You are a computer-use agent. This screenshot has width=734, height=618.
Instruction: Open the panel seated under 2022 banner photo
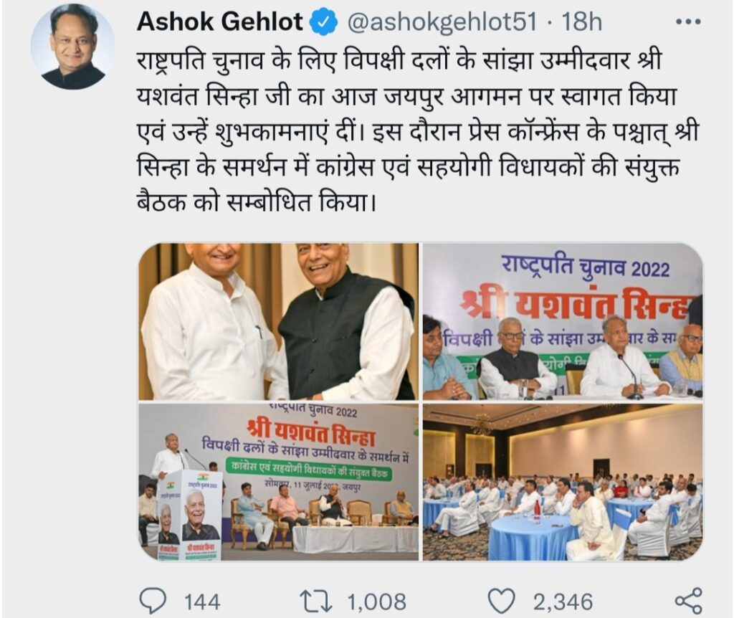tap(563, 322)
